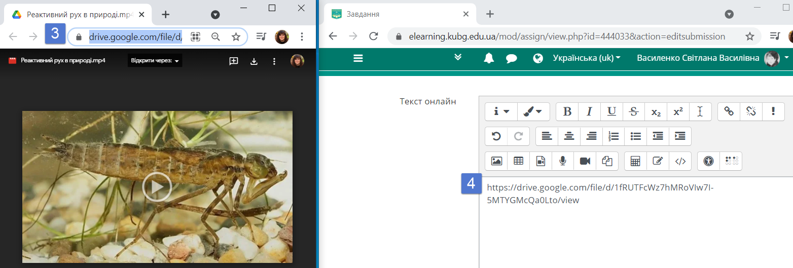Open the notifications bell

489,58
